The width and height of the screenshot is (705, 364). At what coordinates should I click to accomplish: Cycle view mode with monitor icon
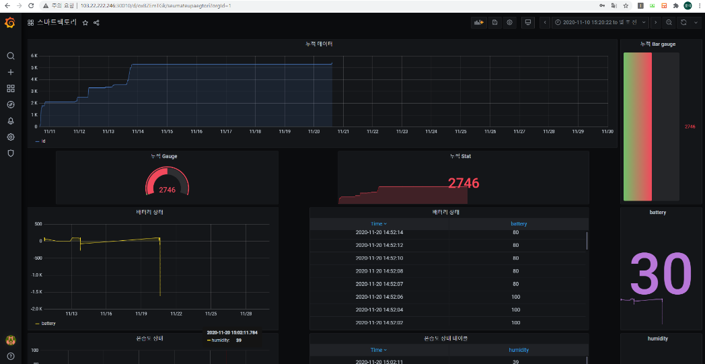(x=528, y=22)
